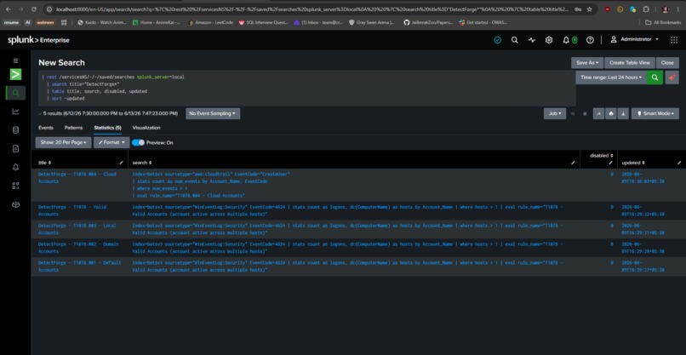The image size is (686, 355).
Task: Open the Job dropdown menu
Action: (555, 113)
